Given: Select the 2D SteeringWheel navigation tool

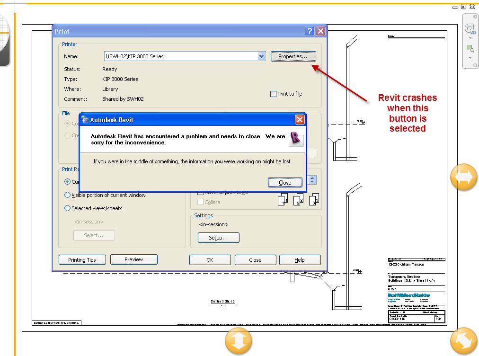Looking at the screenshot, I should 469,28.
